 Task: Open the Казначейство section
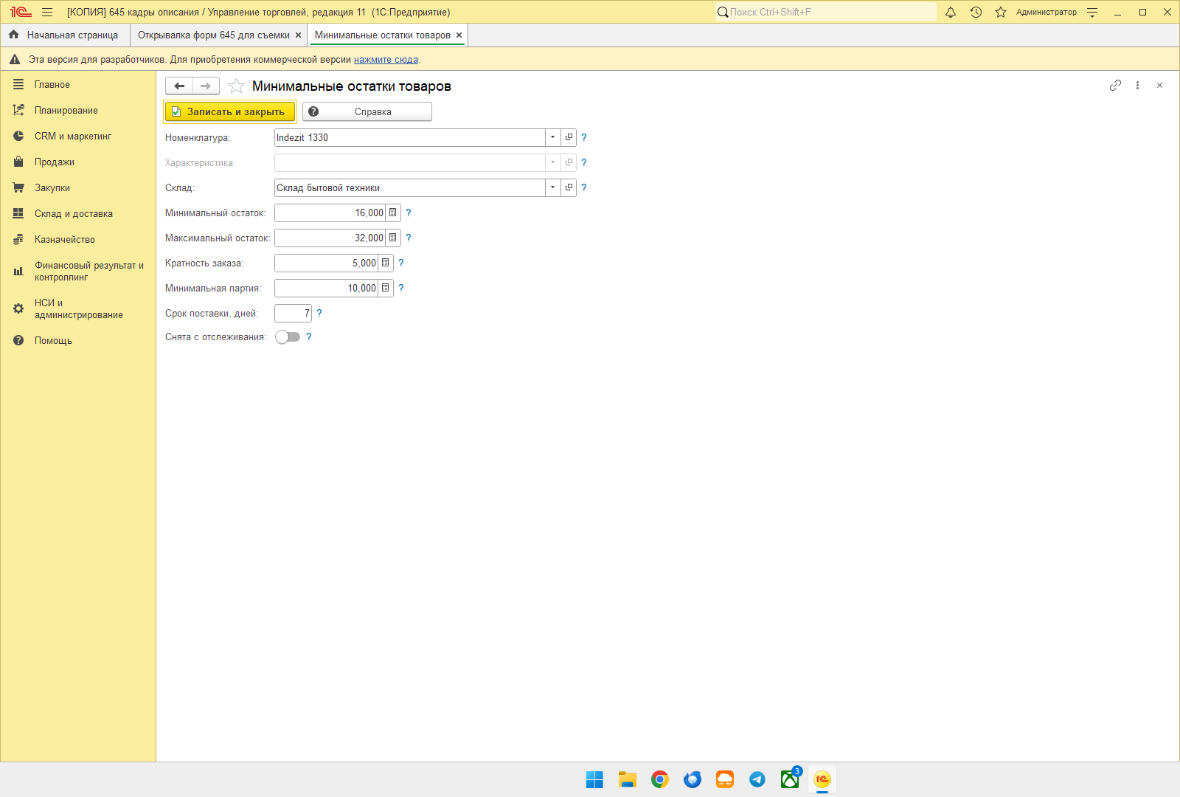click(65, 239)
